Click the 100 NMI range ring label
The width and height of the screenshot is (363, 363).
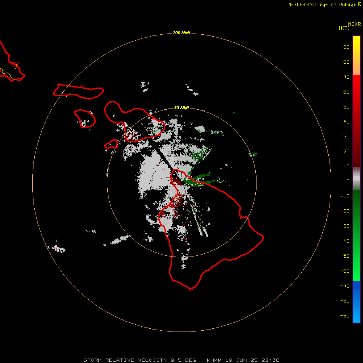pyautogui.click(x=181, y=33)
